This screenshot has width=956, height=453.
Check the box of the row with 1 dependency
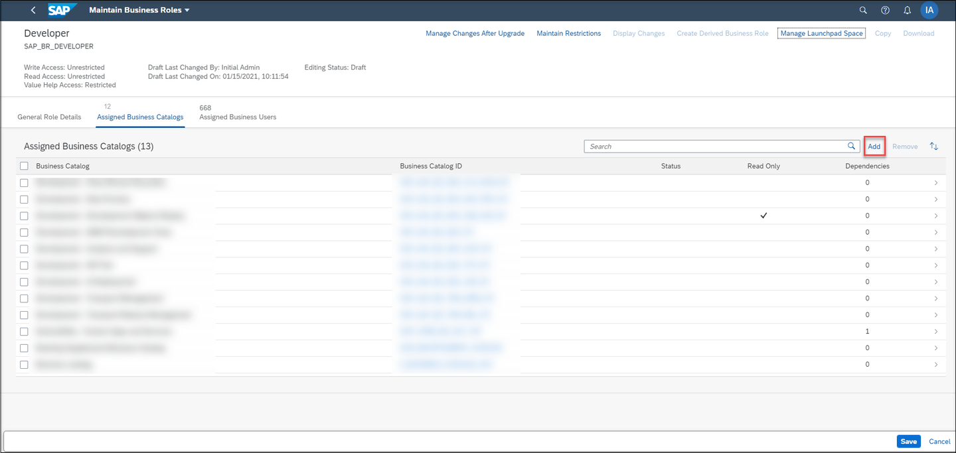click(24, 332)
